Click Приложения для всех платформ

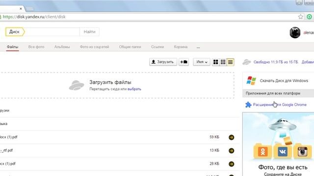273,93
